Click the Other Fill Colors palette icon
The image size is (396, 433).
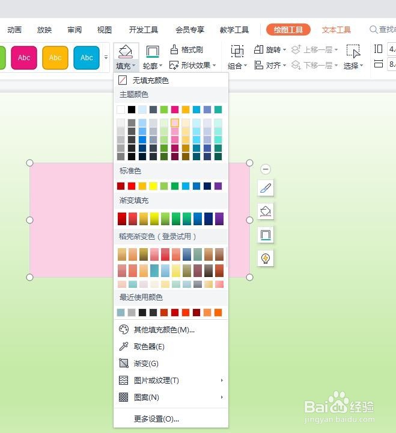(124, 329)
